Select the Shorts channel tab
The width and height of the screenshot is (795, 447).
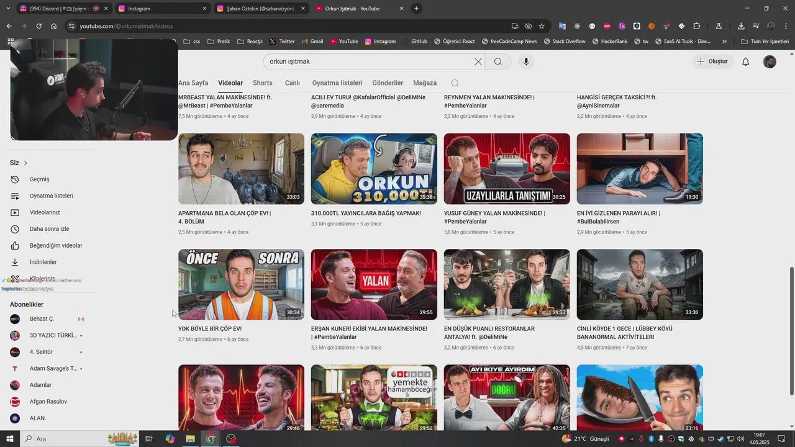[263, 83]
